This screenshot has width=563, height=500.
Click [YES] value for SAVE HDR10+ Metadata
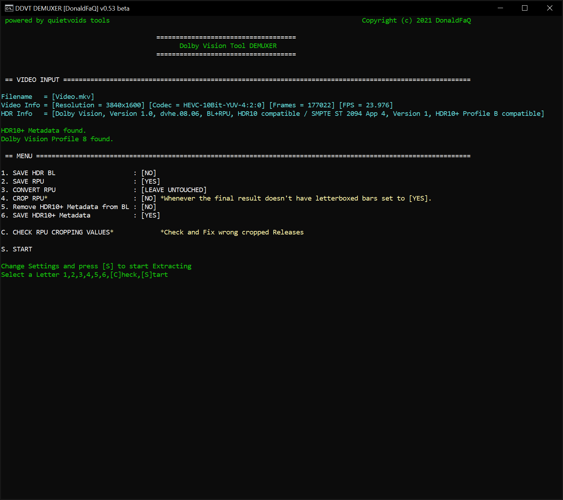(151, 215)
